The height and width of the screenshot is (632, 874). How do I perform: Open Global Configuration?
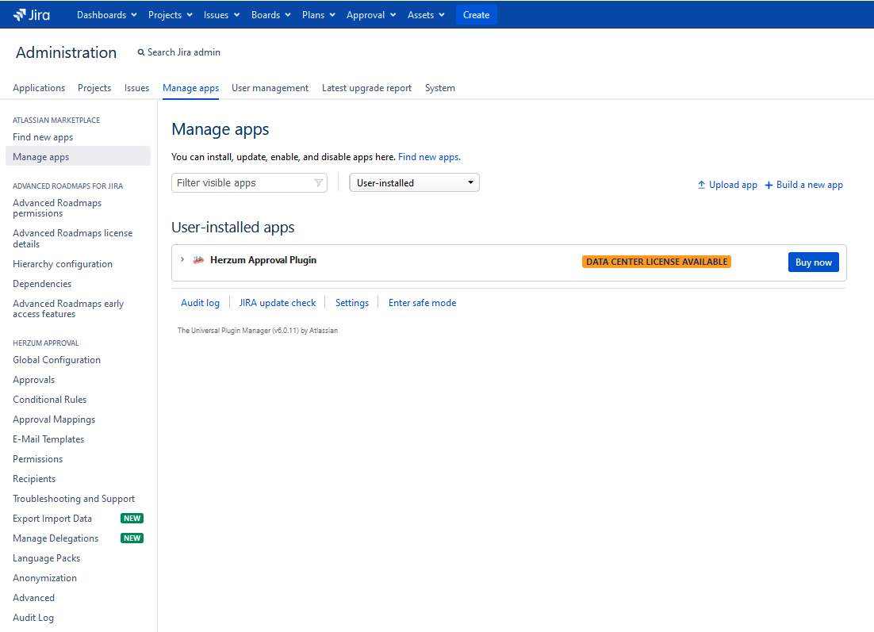tap(57, 360)
